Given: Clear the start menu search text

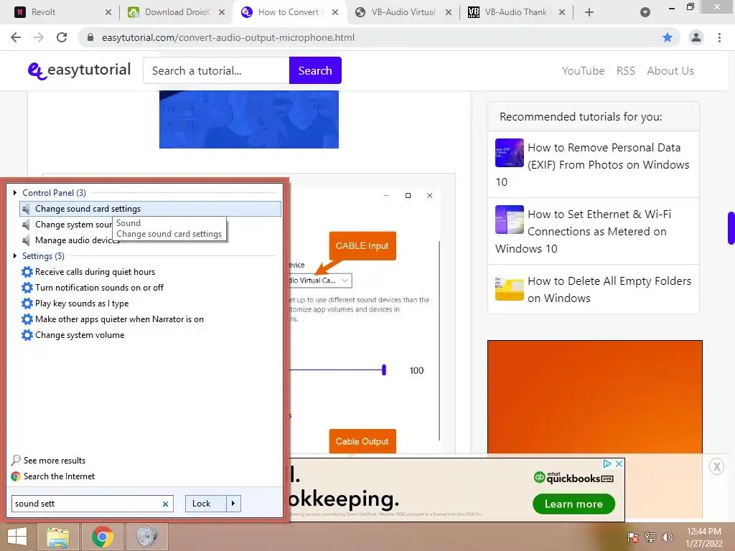Looking at the screenshot, I should click(165, 504).
